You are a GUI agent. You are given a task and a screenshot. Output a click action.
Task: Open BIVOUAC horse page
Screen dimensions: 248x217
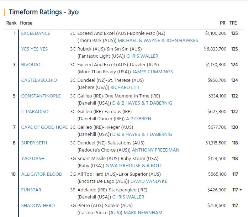click(31, 65)
